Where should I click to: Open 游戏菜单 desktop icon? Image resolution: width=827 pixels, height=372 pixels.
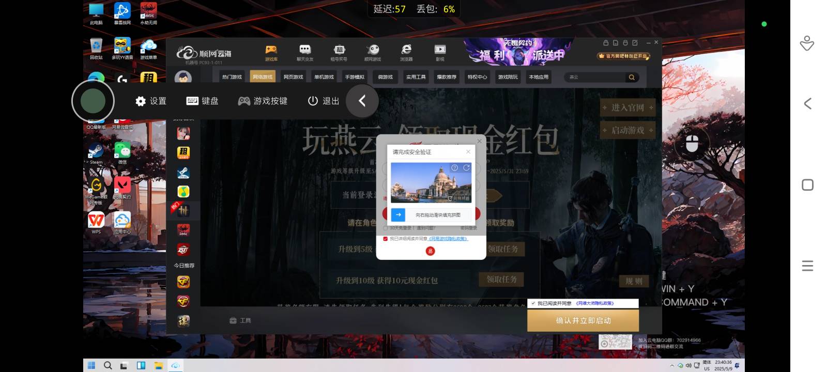[x=148, y=49]
